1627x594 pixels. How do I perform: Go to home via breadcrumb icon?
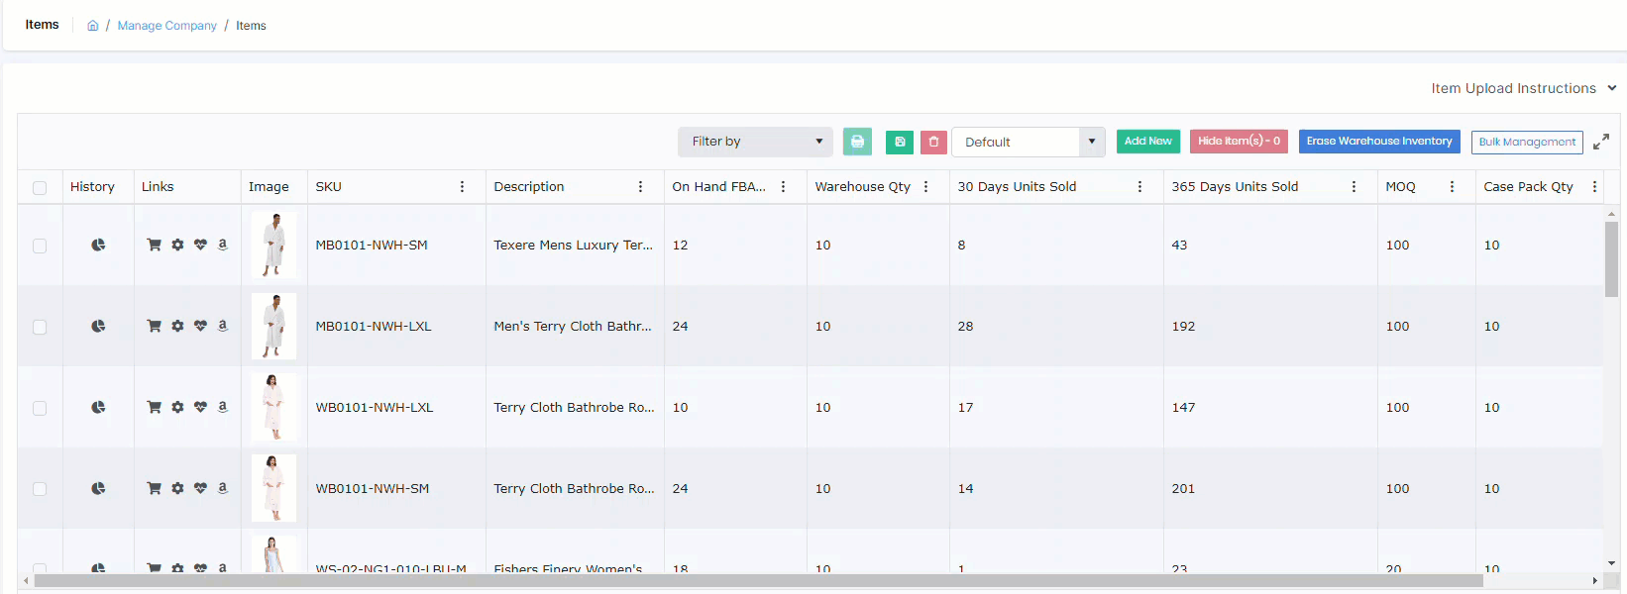click(x=92, y=26)
